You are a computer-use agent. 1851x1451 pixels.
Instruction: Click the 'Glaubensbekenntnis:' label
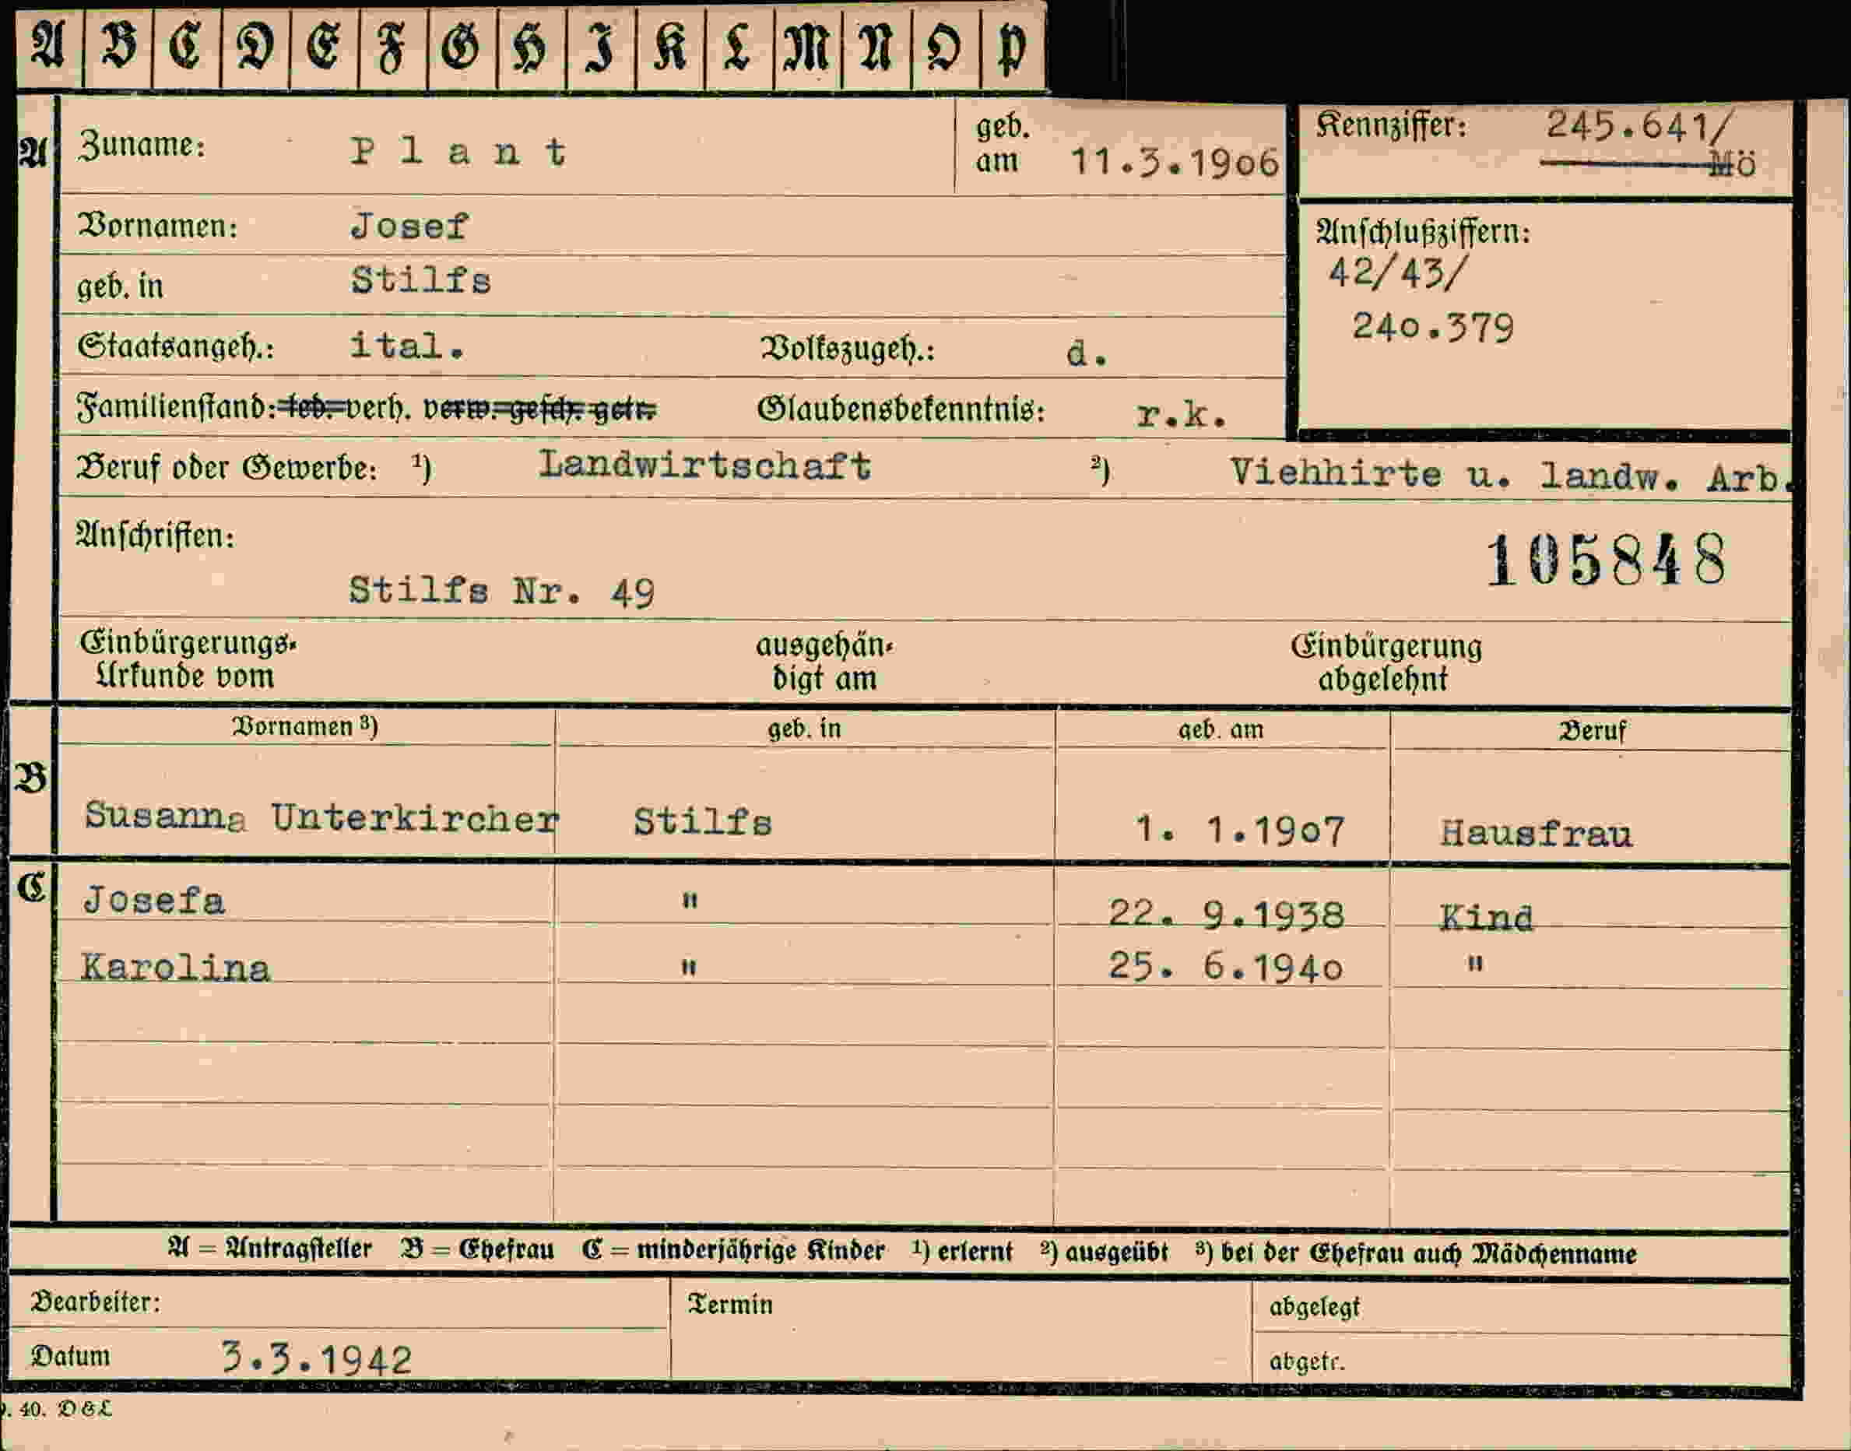click(x=901, y=409)
